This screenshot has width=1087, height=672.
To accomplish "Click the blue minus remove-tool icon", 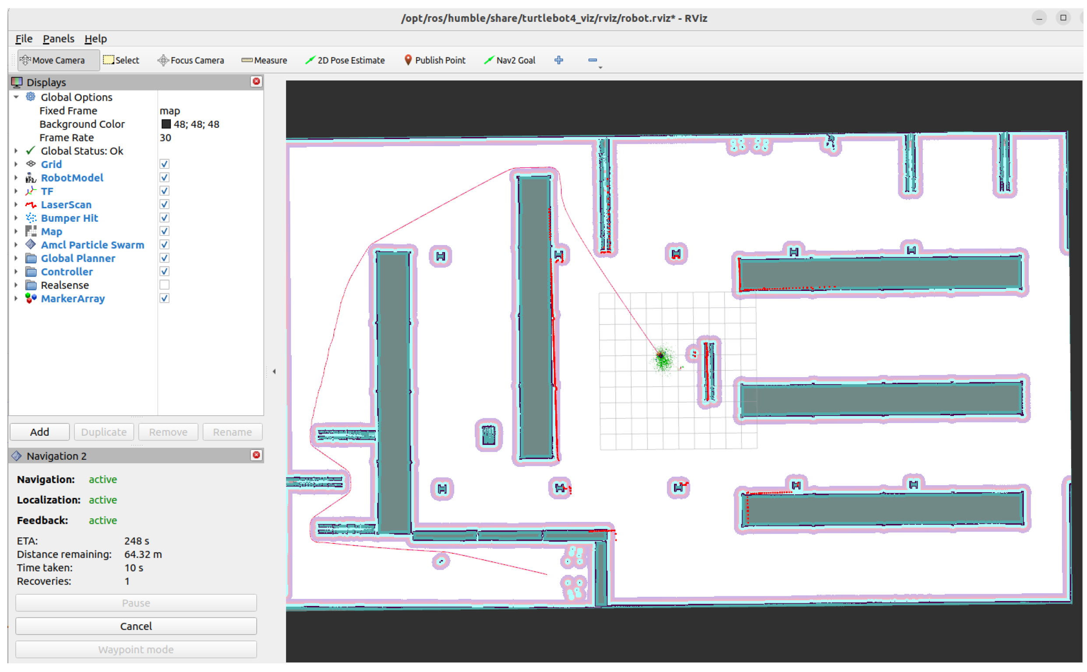I will 592,60.
